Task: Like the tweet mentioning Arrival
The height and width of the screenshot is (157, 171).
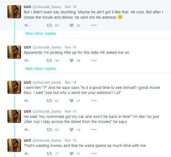Action: [71, 101]
